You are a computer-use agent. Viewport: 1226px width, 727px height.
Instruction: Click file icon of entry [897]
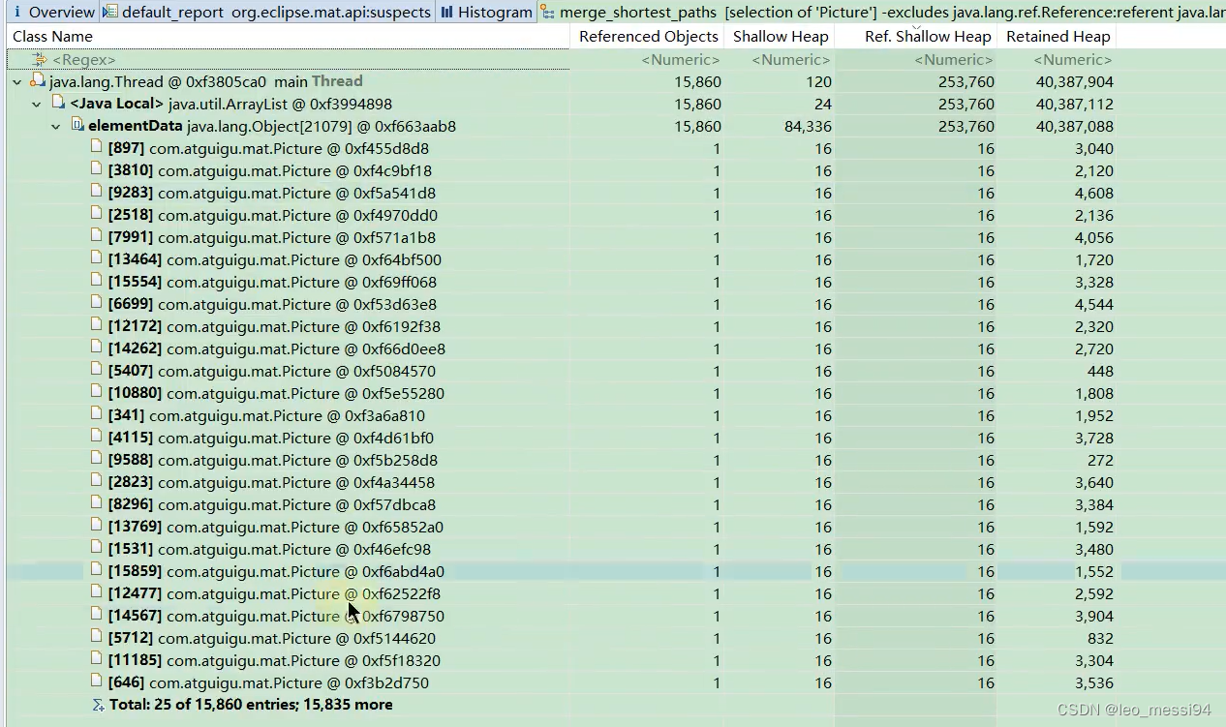click(97, 147)
